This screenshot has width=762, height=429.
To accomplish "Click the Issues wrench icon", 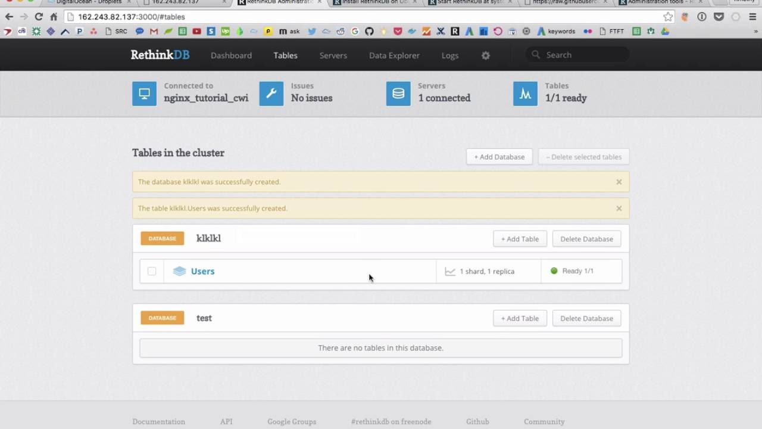I will point(271,94).
